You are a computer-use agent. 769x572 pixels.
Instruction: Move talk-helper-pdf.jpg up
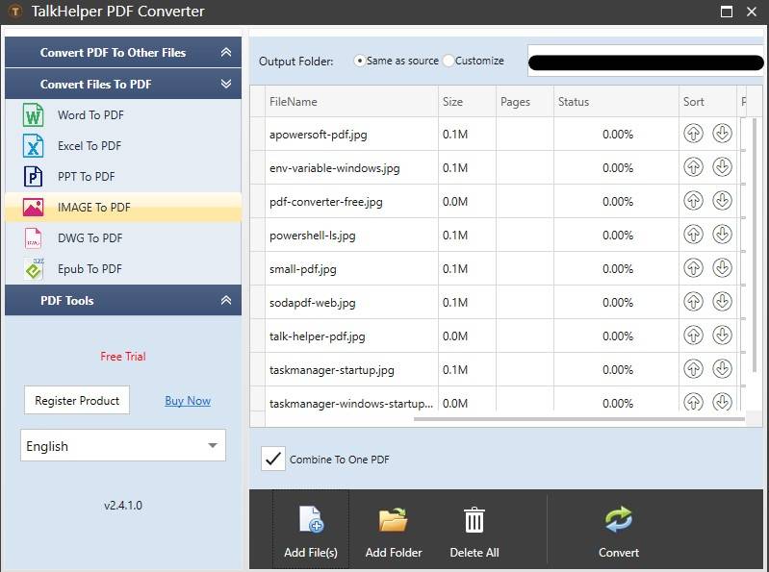[x=693, y=336]
